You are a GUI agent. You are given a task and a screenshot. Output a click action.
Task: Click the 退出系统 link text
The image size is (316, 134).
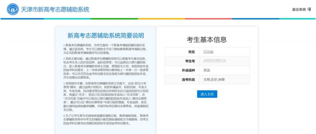(x=299, y=9)
